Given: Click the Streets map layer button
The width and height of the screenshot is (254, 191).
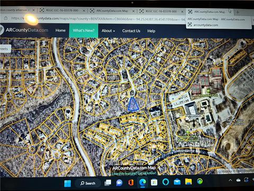Looking at the screenshot, I should pos(5,49).
